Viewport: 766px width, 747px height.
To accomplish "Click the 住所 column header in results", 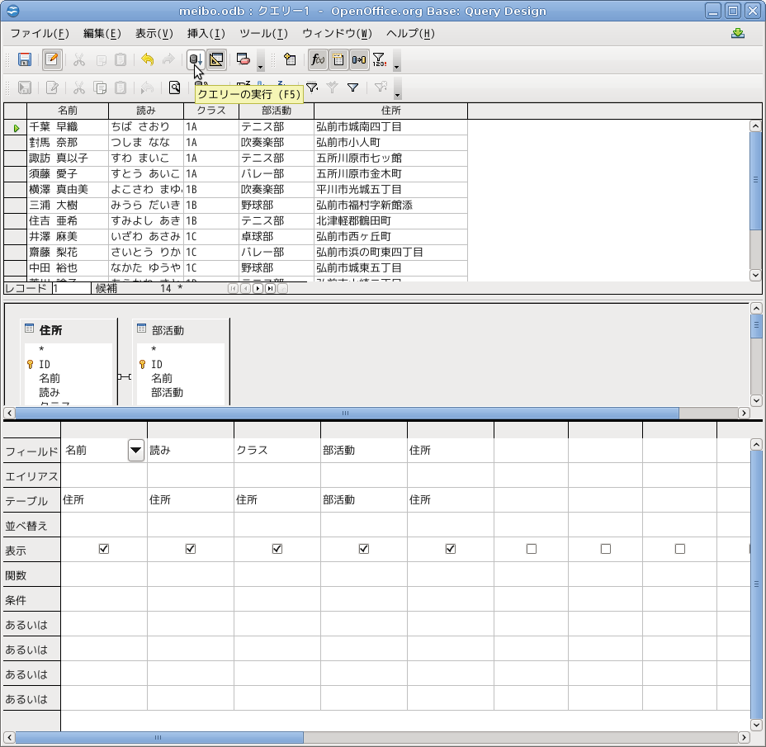I will (x=390, y=111).
